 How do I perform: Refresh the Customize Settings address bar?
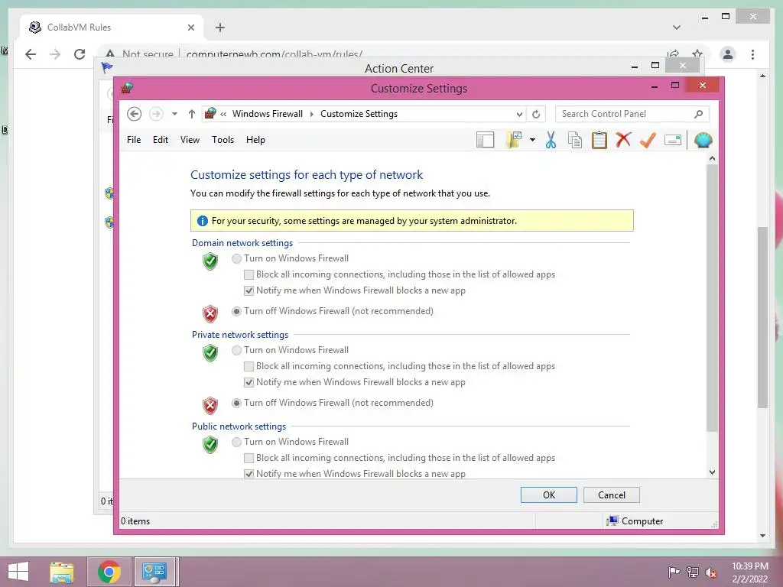click(536, 115)
